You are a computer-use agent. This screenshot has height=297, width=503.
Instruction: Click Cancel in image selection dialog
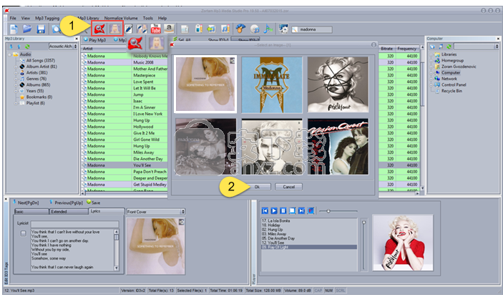[289, 187]
